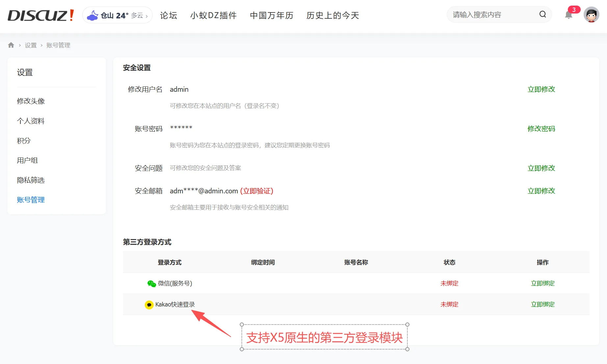
Task: Click the 未绑定 status for 微信(服务号)
Action: pyautogui.click(x=449, y=283)
